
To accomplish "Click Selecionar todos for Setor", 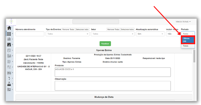I will pos(127,30).
